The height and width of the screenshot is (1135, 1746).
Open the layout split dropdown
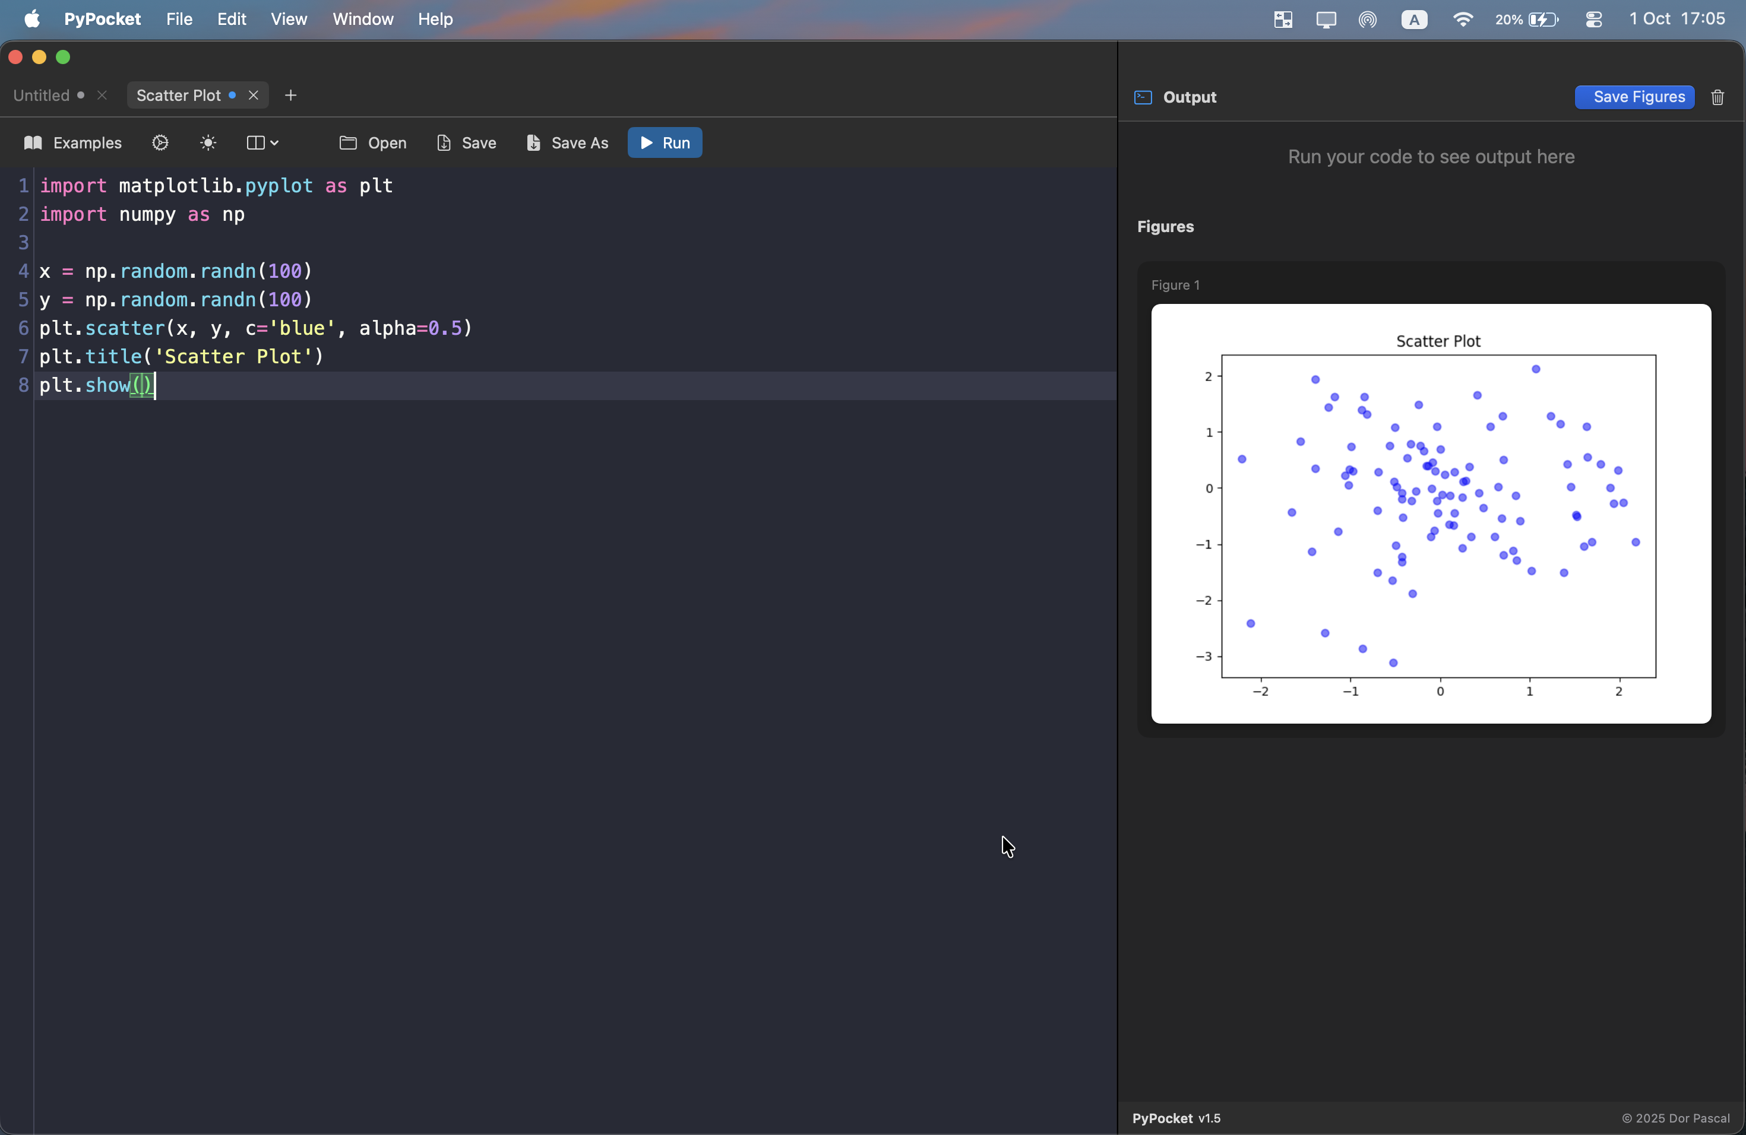pos(262,143)
